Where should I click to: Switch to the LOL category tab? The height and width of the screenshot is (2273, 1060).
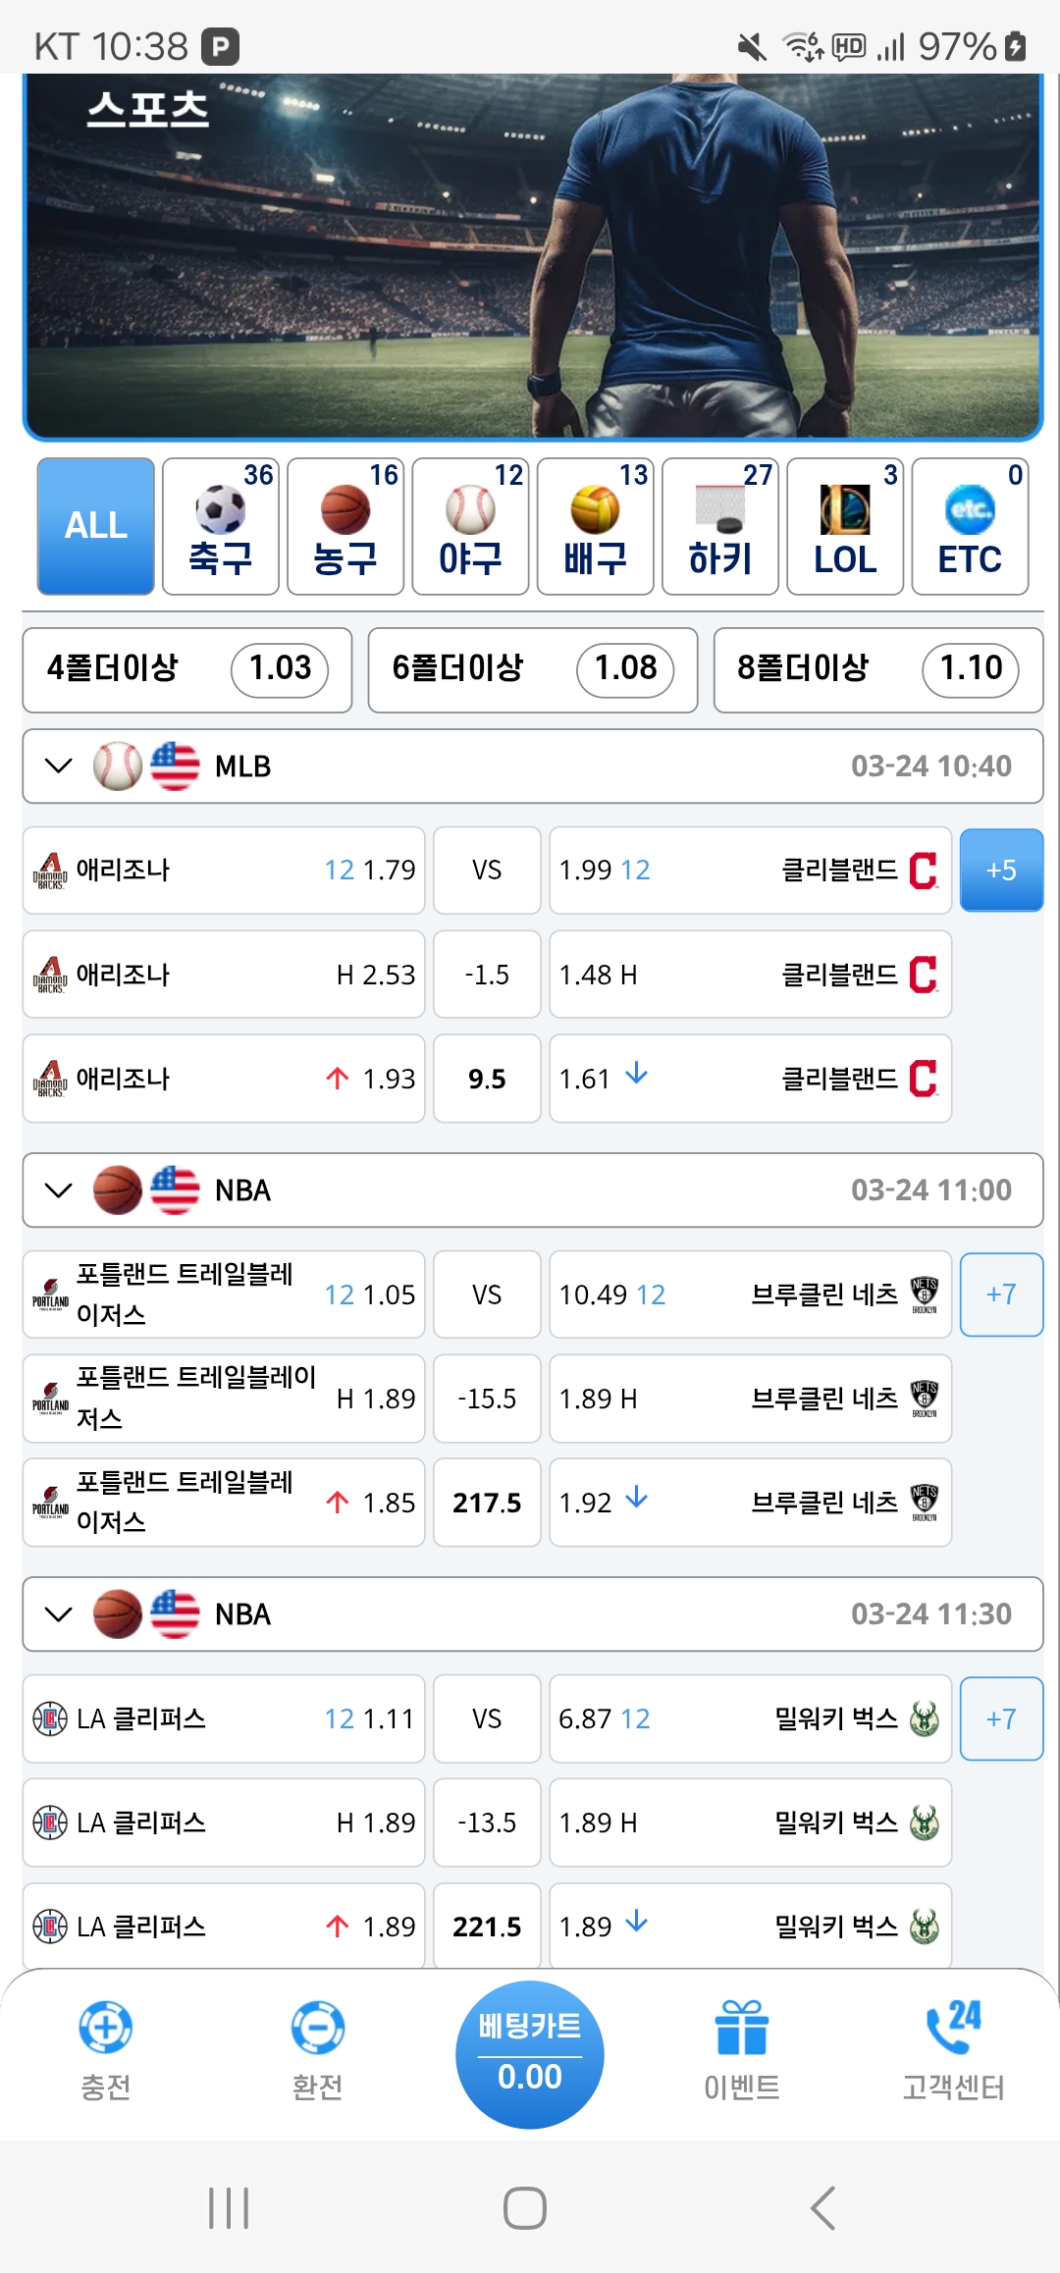(845, 527)
